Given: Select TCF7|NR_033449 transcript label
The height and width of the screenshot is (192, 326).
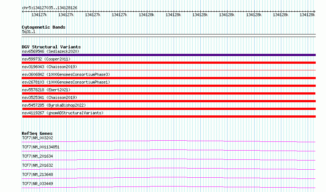Looking at the screenshot, I should click(37, 184).
